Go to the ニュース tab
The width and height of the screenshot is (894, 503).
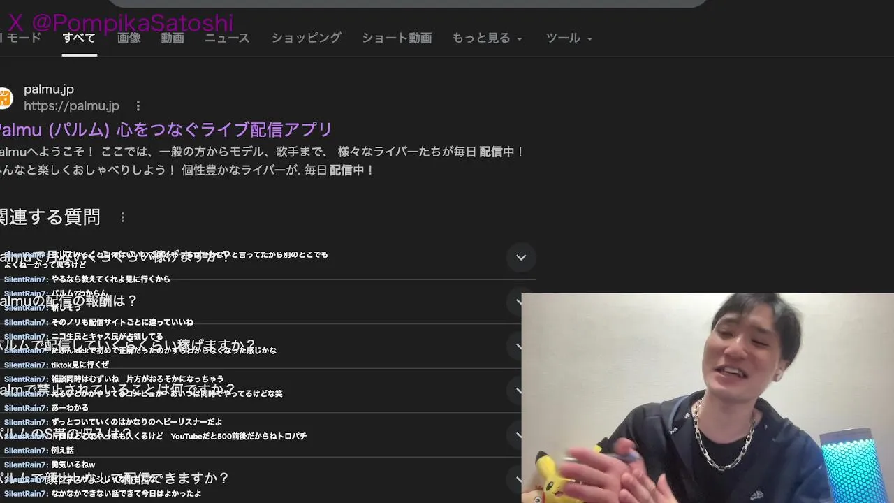pos(227,38)
